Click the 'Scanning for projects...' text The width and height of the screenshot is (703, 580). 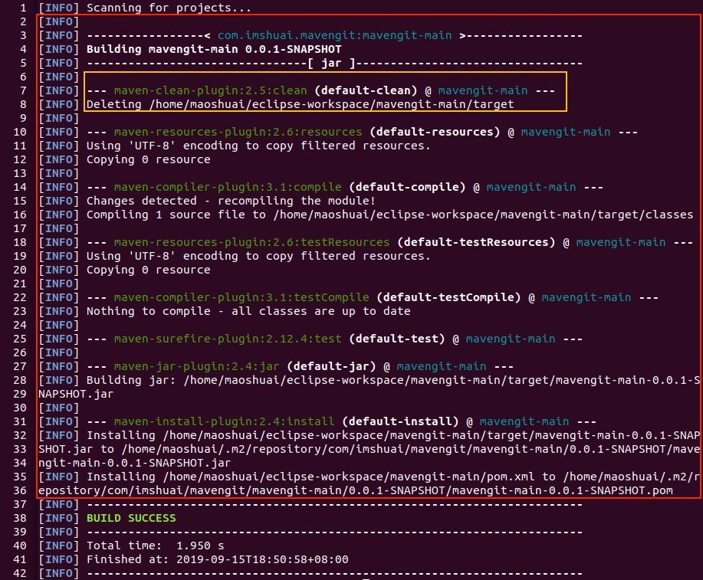coord(169,8)
